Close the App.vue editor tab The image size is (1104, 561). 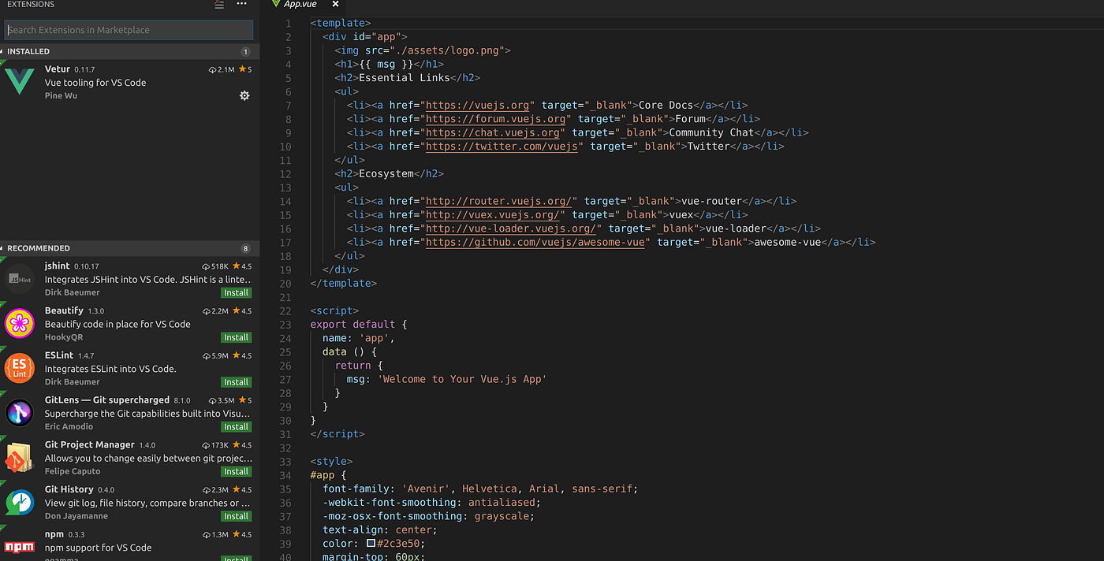click(x=335, y=4)
